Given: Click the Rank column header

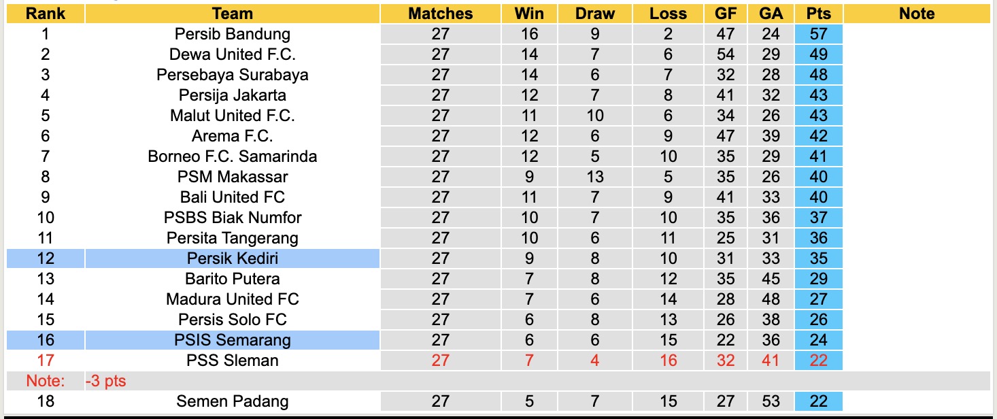Looking at the screenshot, I should (x=46, y=14).
